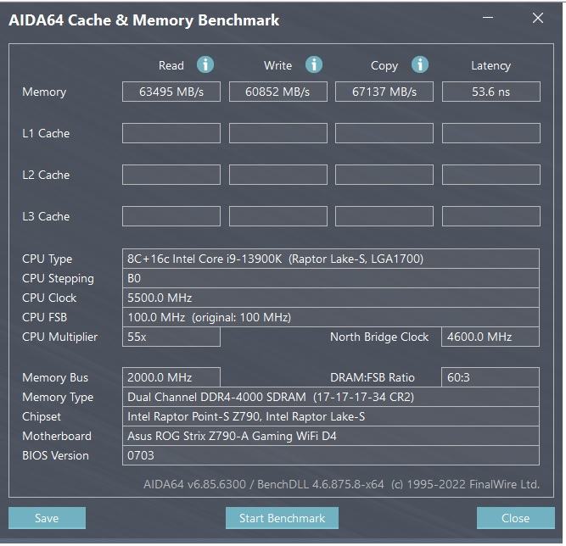Click the L1 Cache row label
The height and width of the screenshot is (546, 566).
coord(46,133)
